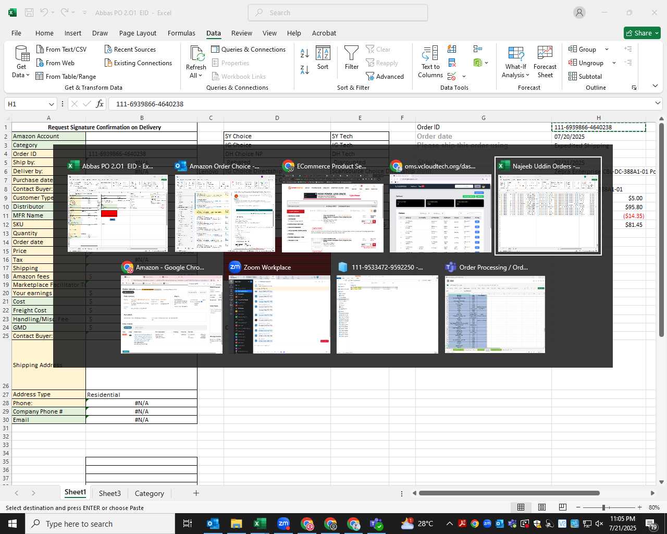Launch Text to Columns wizard
The image size is (667, 534).
pyautogui.click(x=430, y=62)
